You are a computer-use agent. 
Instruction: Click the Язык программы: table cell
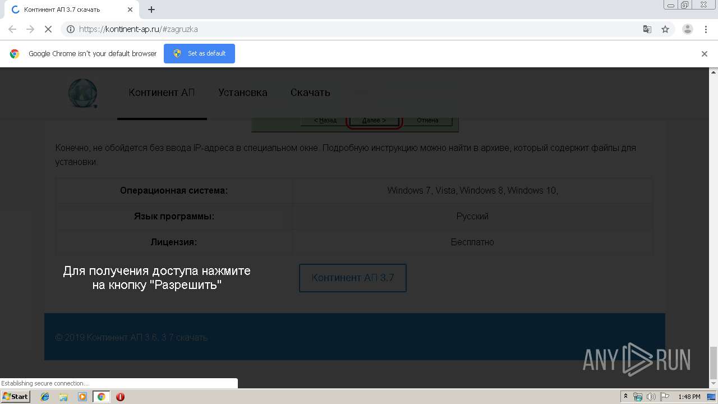pyautogui.click(x=174, y=217)
